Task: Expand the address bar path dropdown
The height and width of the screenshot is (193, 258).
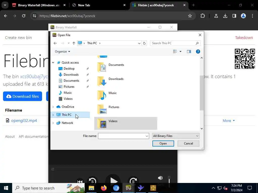Action: (x=139, y=43)
